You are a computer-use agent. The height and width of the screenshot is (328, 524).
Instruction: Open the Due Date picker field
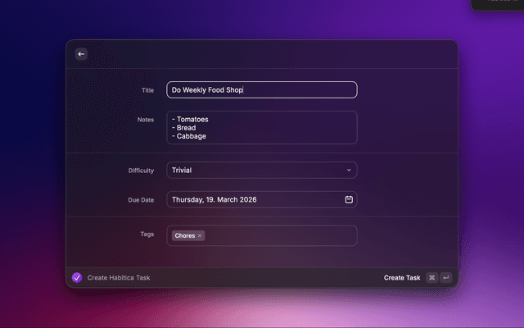tap(254, 199)
